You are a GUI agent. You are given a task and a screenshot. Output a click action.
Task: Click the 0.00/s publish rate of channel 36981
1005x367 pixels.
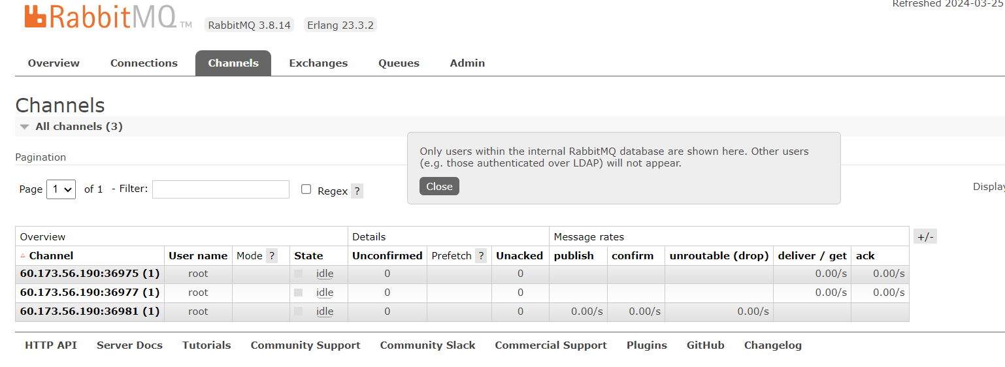(x=587, y=311)
